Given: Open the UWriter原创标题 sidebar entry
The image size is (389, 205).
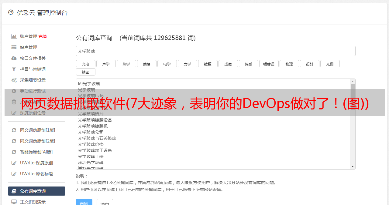Looking at the screenshot, I should pos(36,174).
